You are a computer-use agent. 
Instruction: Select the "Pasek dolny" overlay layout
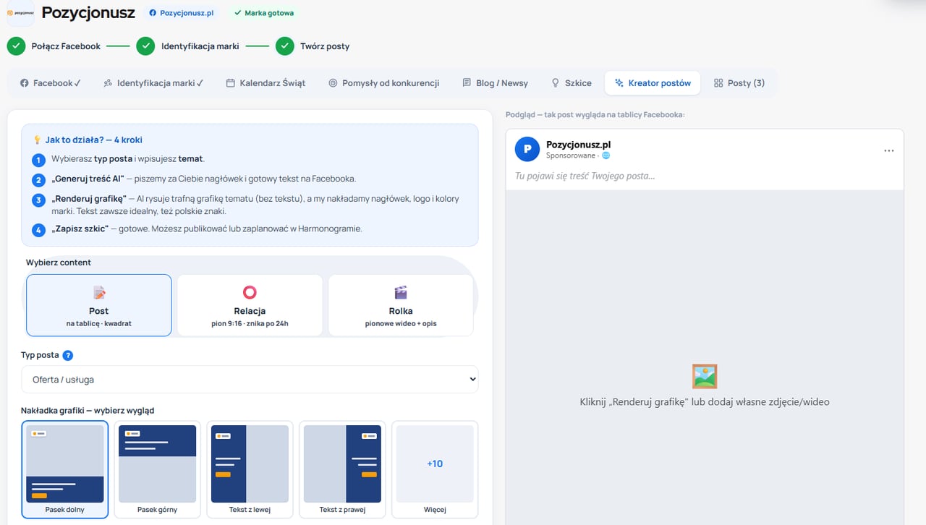pyautogui.click(x=65, y=469)
